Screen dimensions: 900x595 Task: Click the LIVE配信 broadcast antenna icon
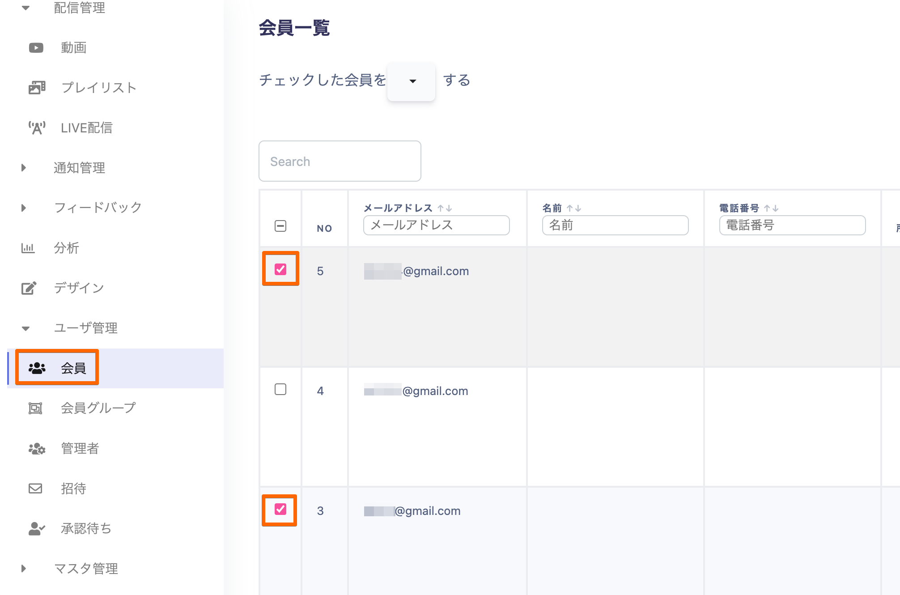point(37,128)
